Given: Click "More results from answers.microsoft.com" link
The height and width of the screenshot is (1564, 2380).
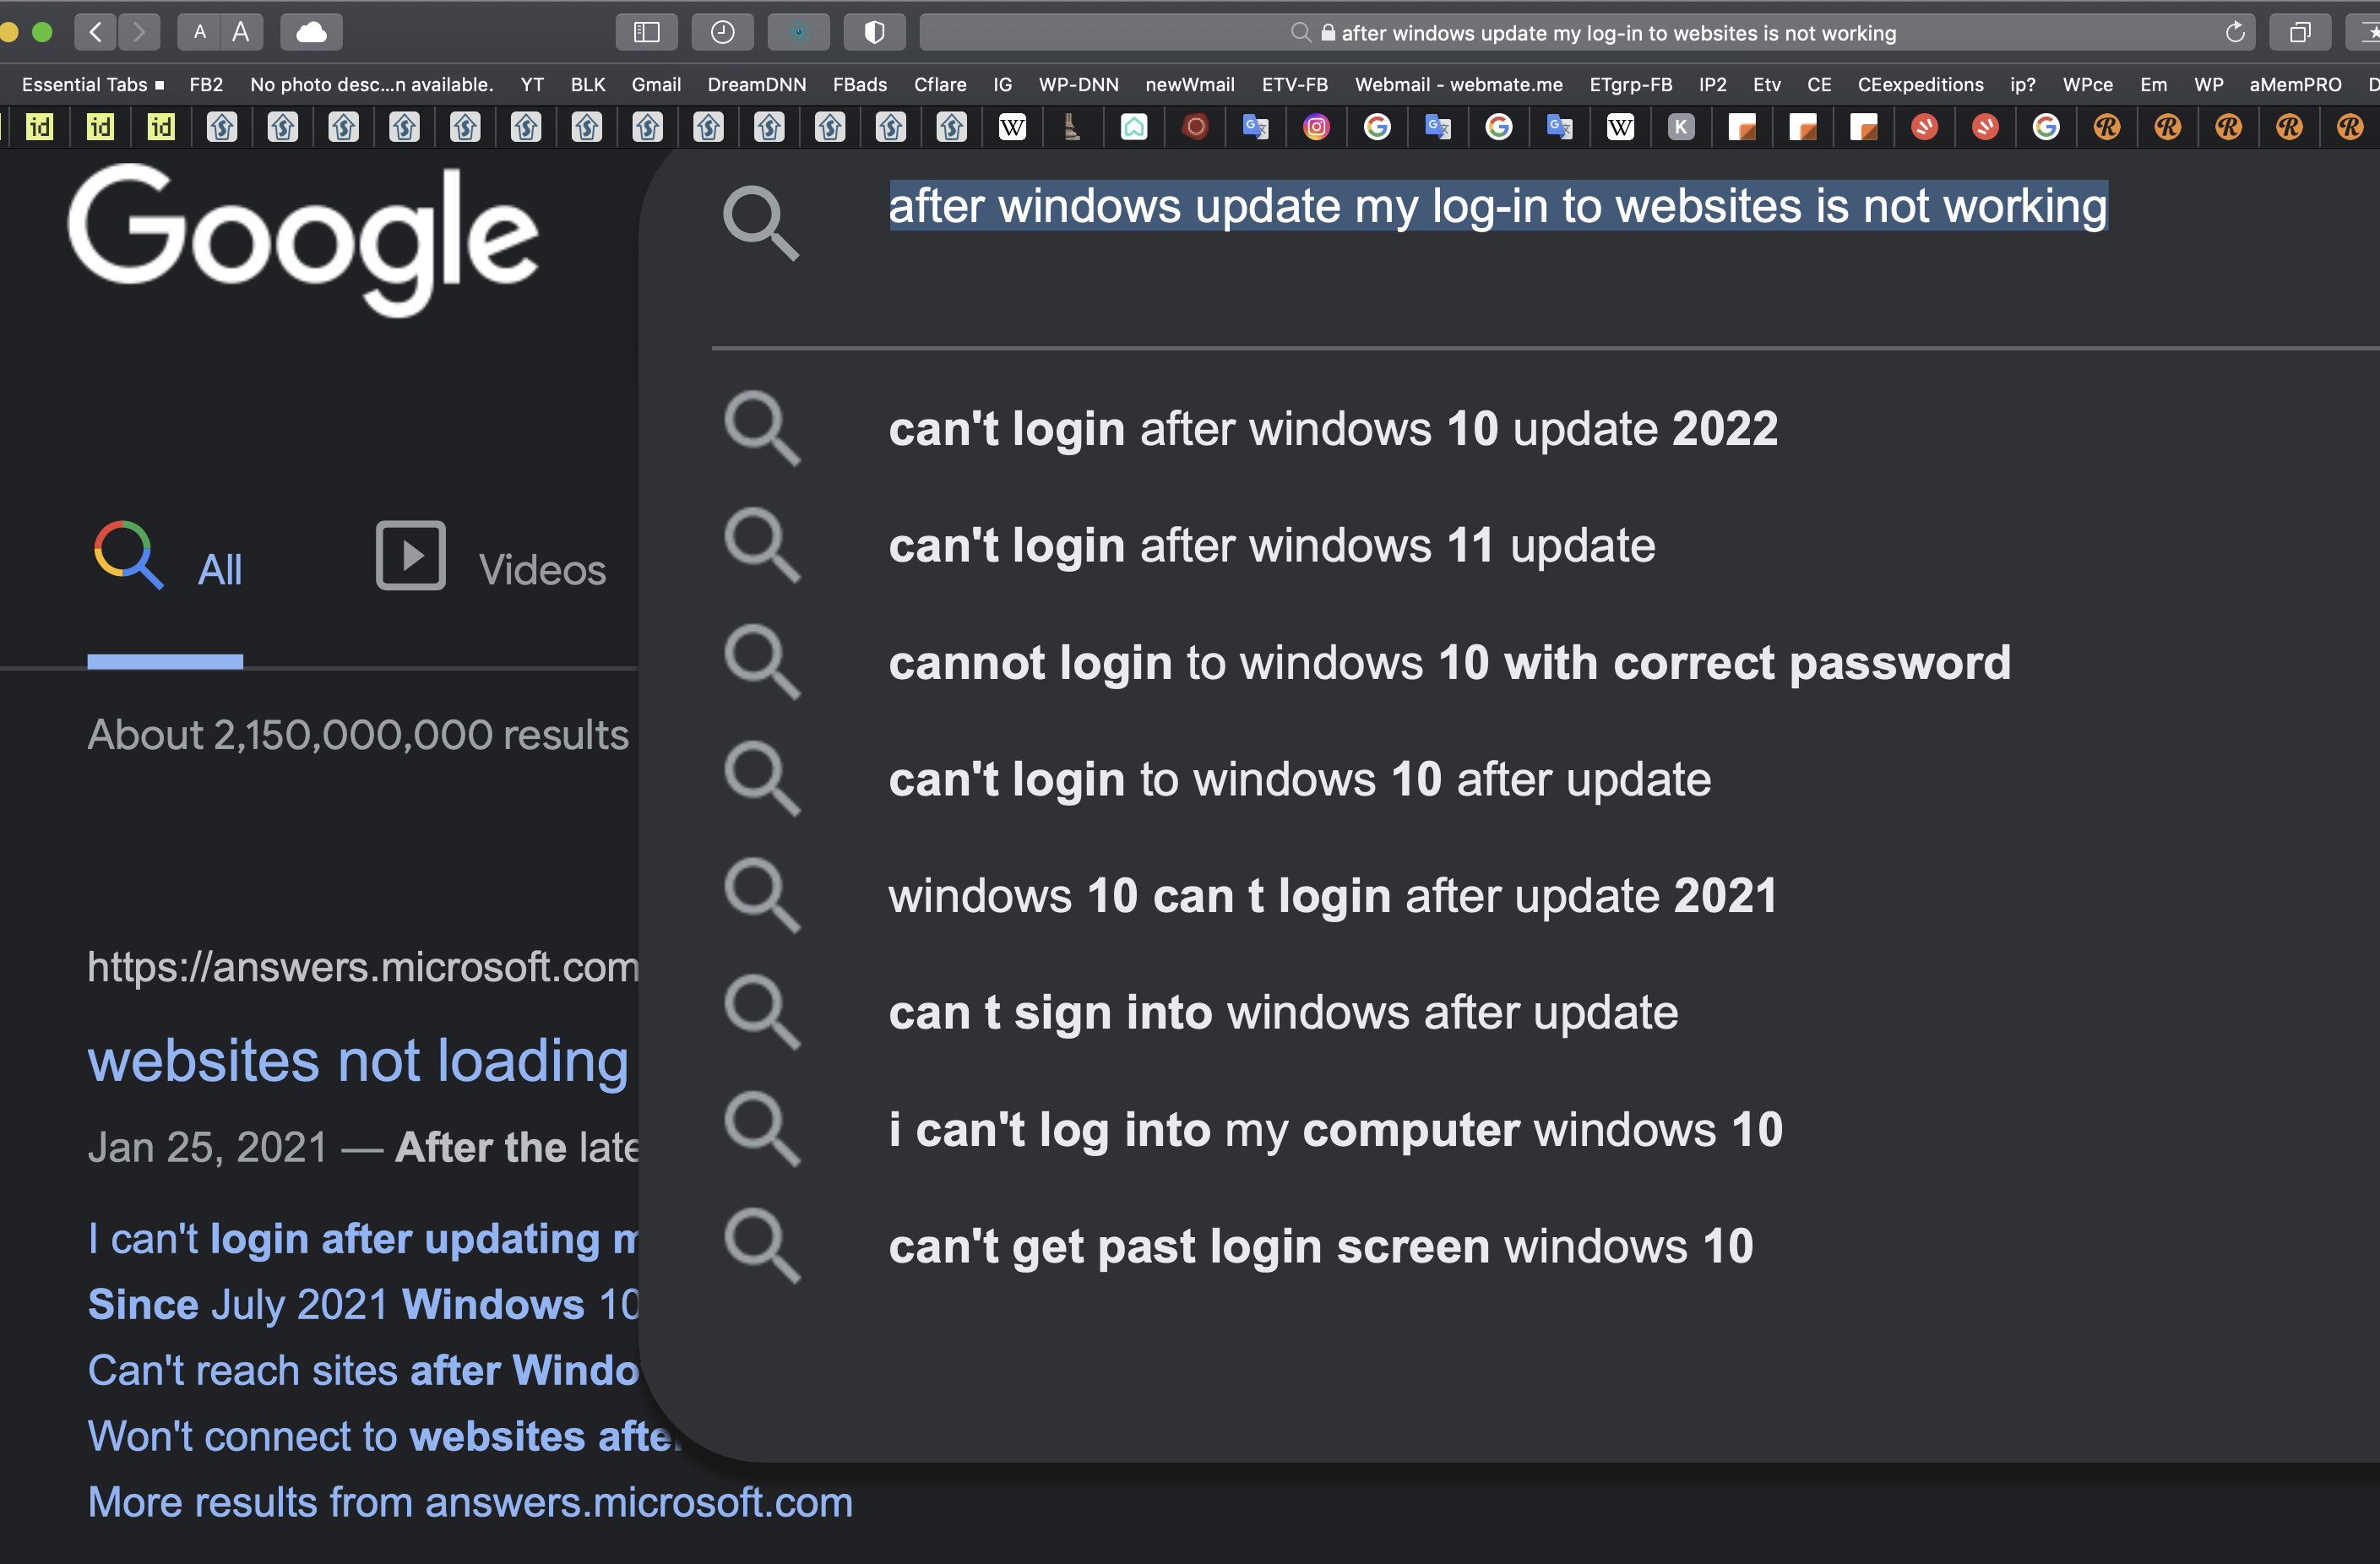Looking at the screenshot, I should (x=470, y=1502).
